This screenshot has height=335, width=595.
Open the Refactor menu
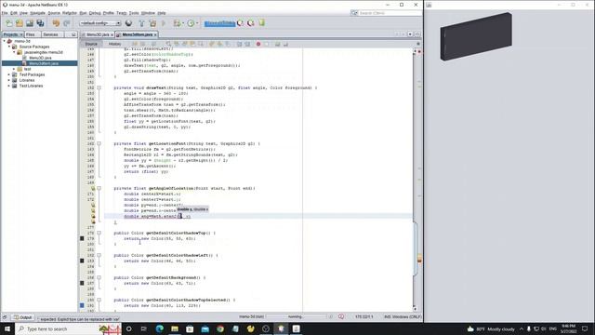(x=70, y=13)
